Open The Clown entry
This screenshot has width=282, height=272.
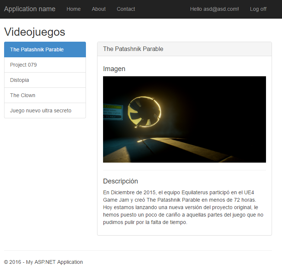(45, 95)
